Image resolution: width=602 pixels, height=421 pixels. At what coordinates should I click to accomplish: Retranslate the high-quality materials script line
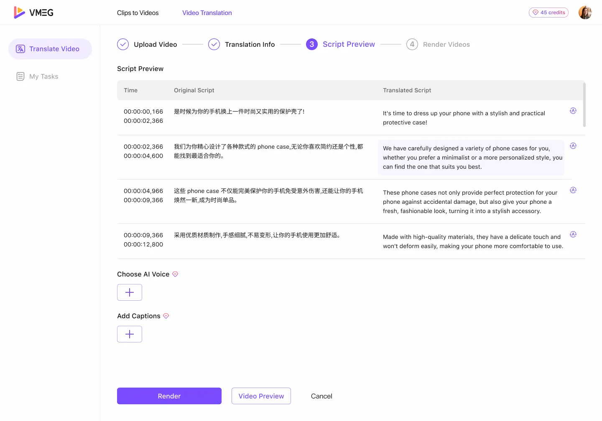573,234
